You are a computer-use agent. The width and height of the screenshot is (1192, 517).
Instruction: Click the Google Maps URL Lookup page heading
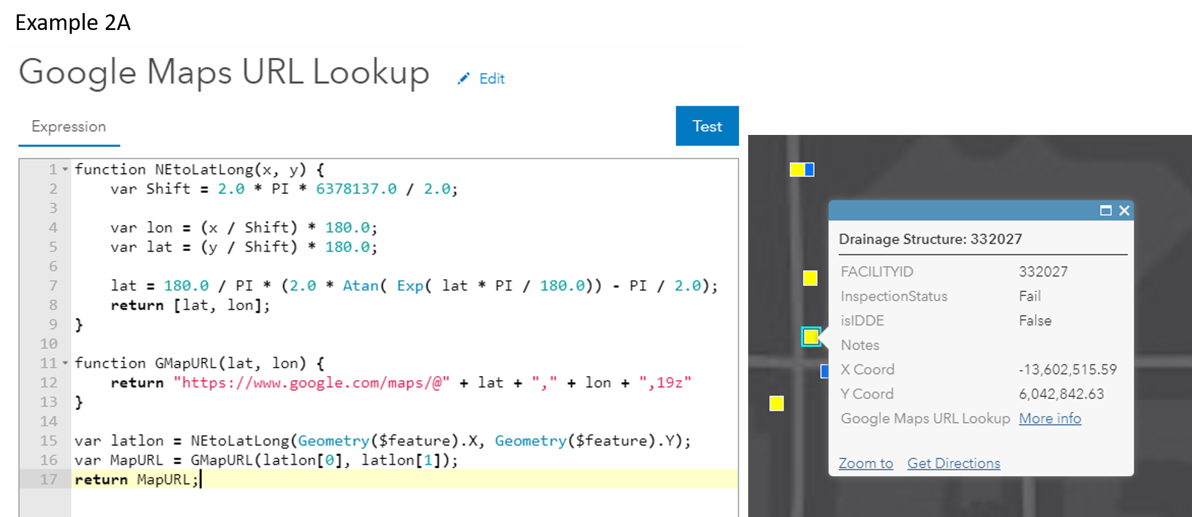(224, 72)
